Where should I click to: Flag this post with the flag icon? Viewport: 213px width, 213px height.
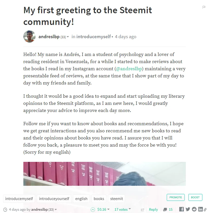pyautogui.click(x=204, y=7)
